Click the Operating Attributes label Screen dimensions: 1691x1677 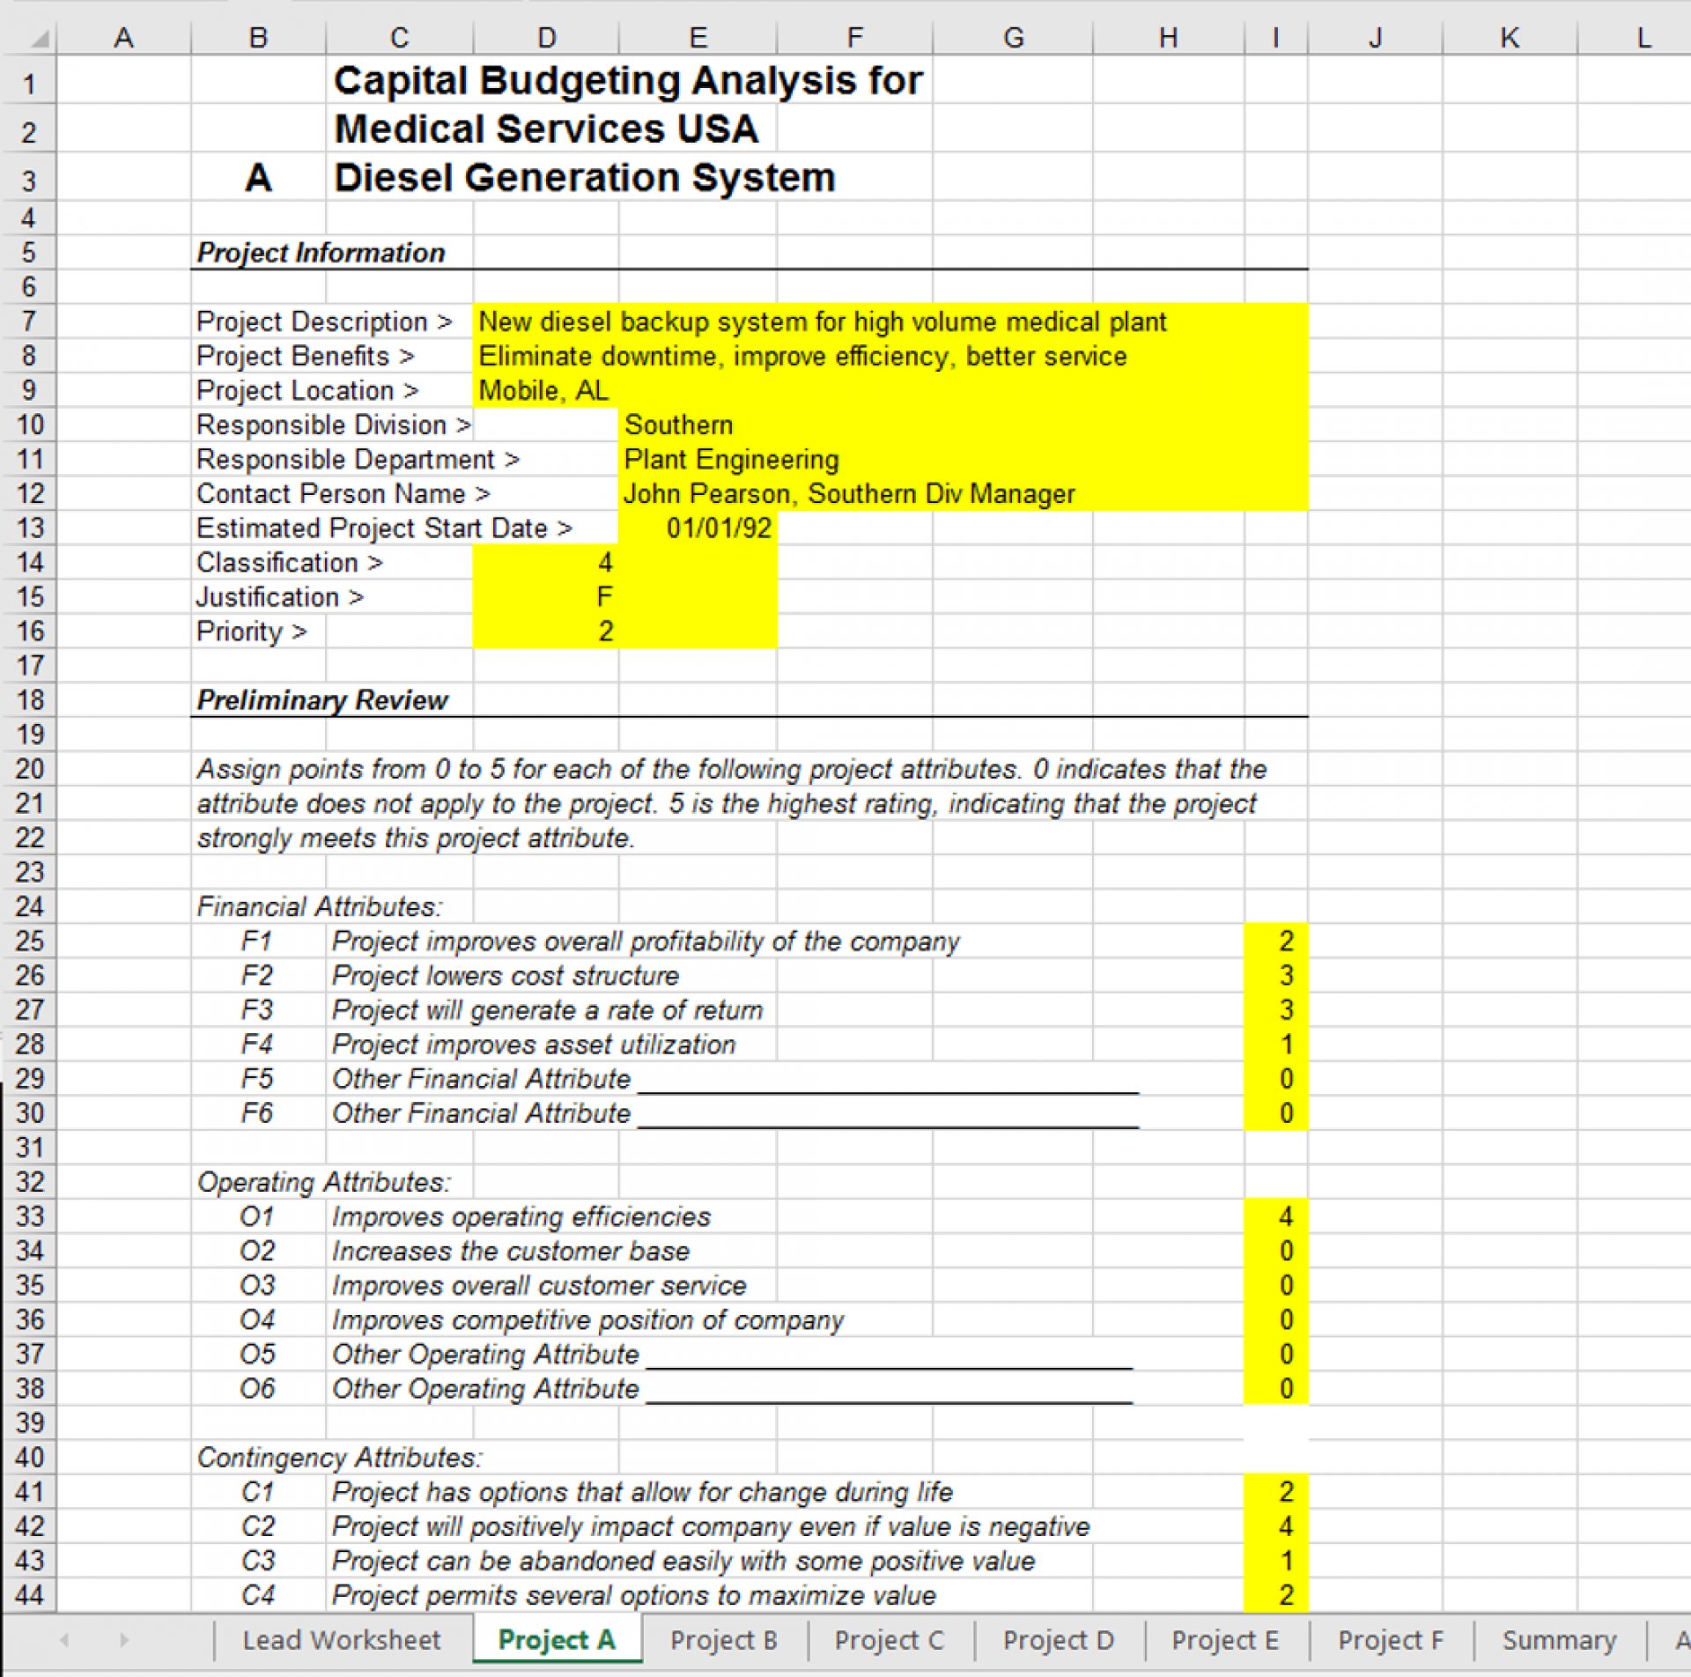coord(323,1182)
